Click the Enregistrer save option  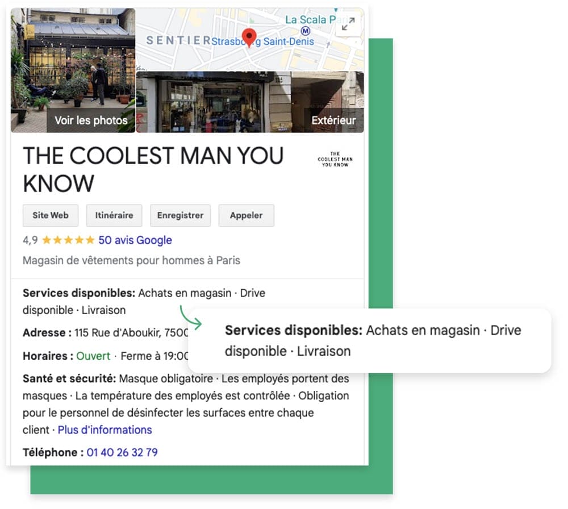180,215
